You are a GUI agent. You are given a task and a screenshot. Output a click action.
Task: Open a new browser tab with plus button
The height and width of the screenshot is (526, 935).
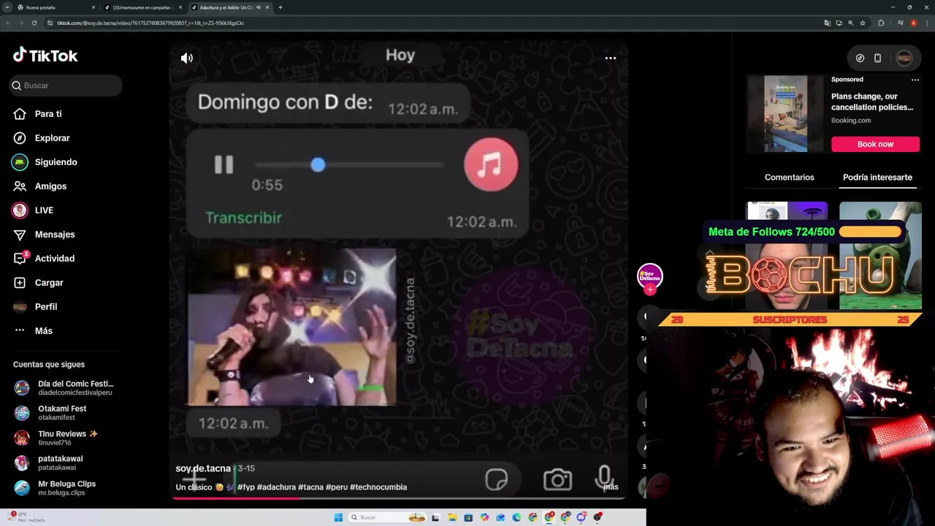pos(280,7)
